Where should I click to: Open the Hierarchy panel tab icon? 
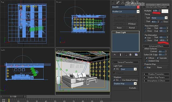click(x=123, y=2)
